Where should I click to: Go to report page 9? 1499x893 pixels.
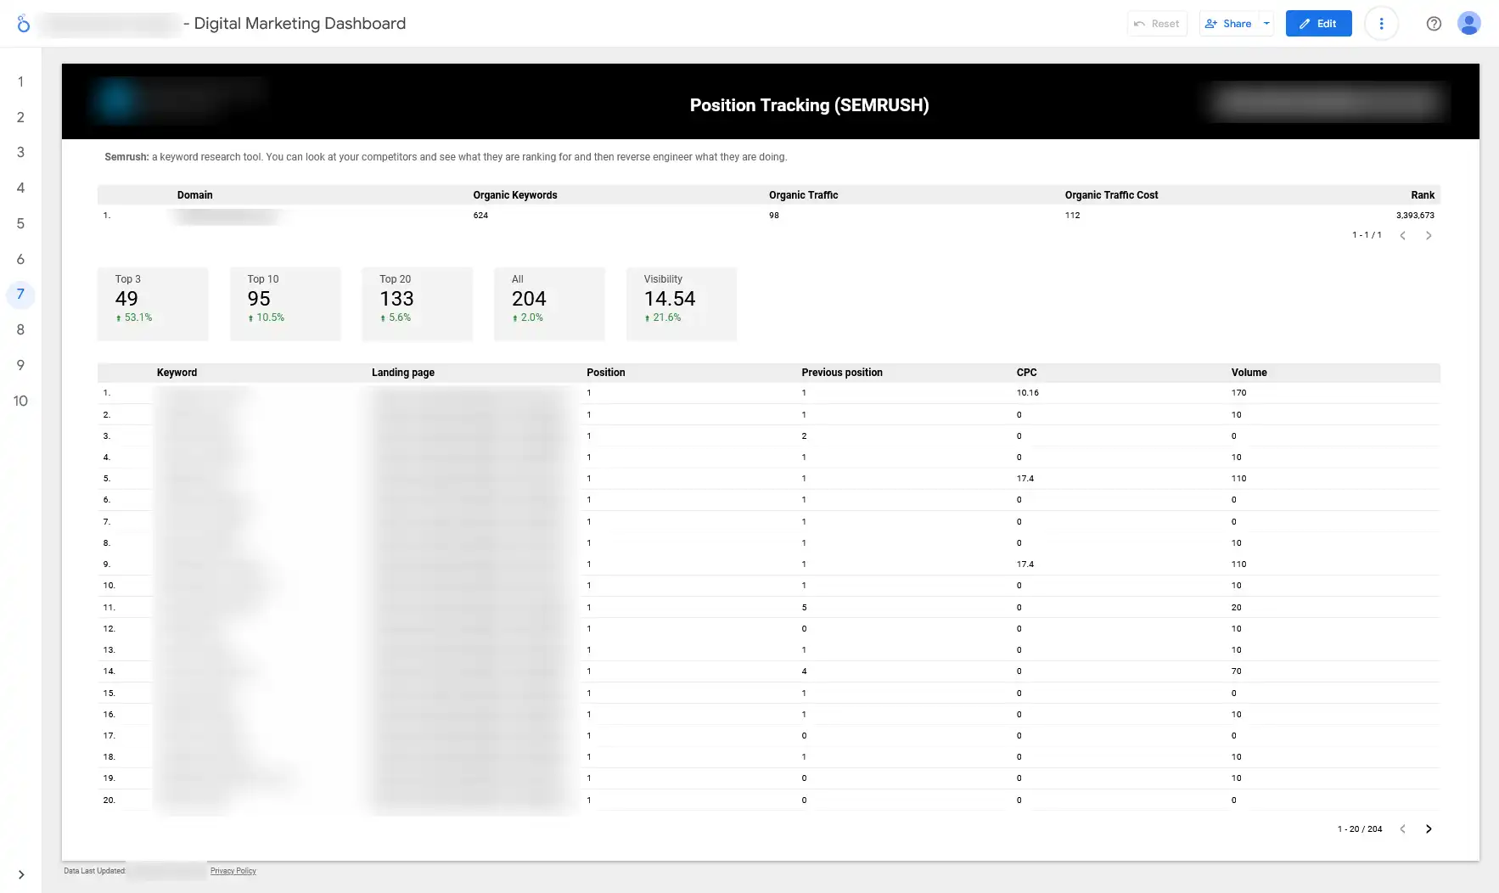tap(20, 365)
